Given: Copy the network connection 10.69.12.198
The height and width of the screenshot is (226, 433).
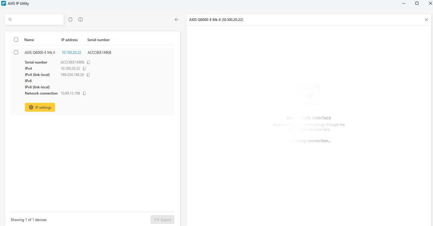Looking at the screenshot, I should (x=84, y=93).
